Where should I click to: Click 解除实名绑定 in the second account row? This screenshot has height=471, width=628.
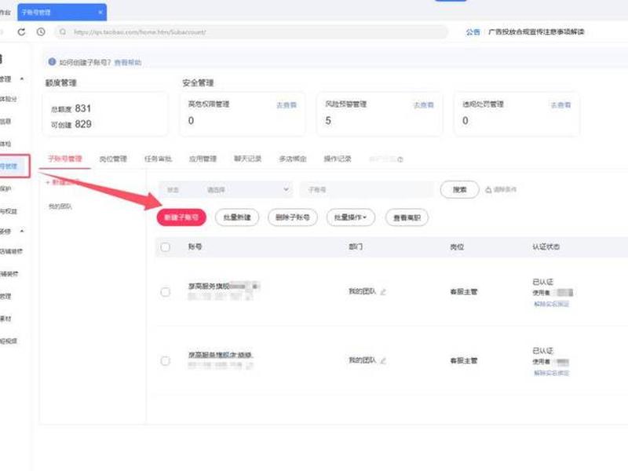[x=551, y=373]
